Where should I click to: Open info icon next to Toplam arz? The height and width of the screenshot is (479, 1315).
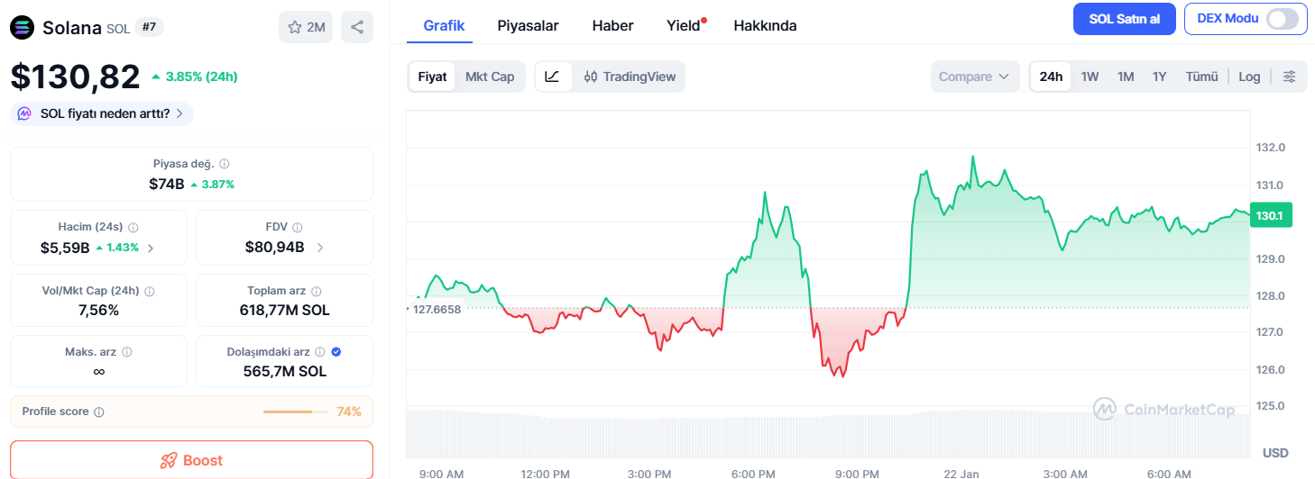316,292
